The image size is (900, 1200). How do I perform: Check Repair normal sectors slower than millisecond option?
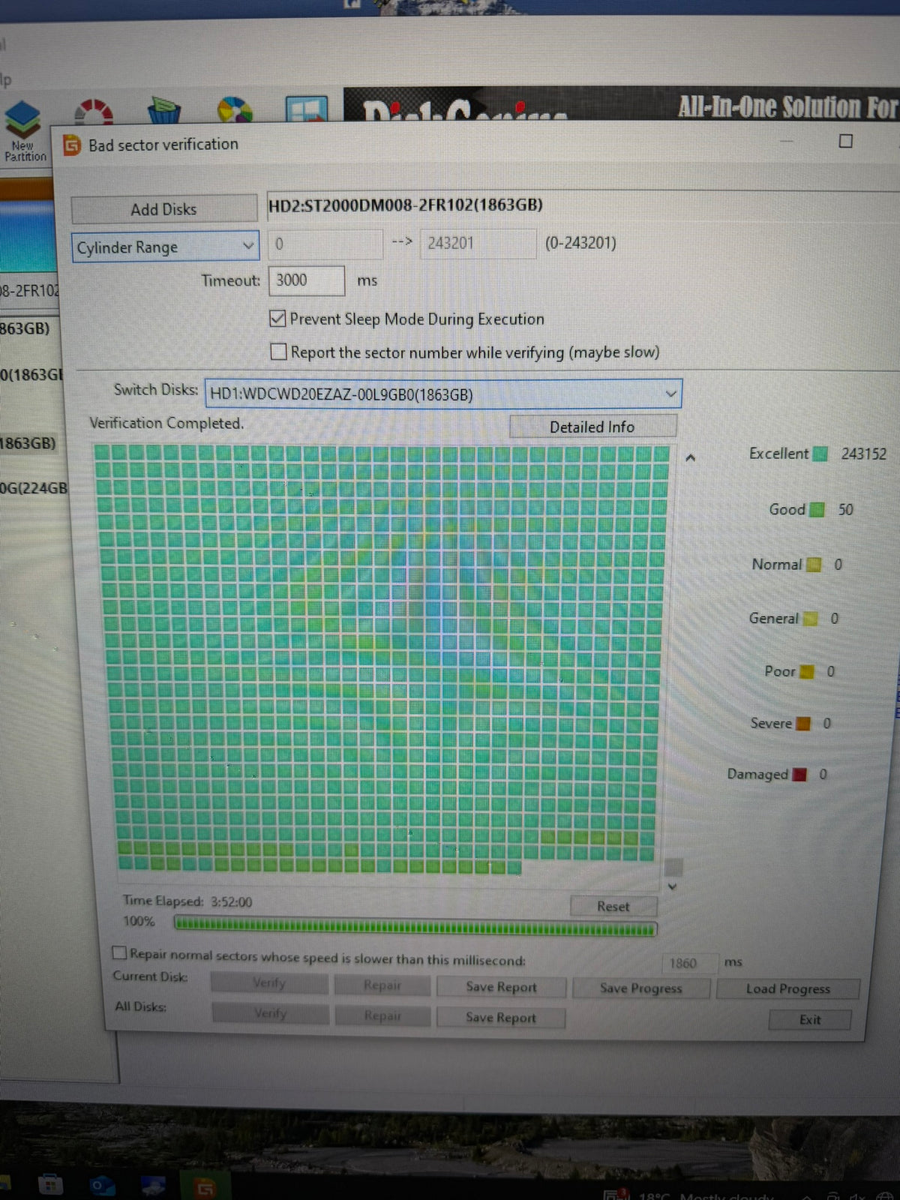[x=118, y=952]
